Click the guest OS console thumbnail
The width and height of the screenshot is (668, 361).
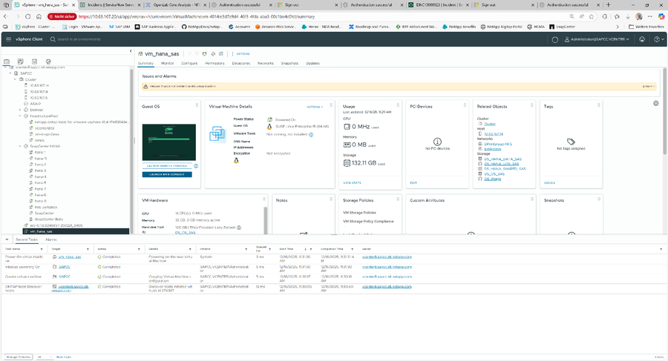pyautogui.click(x=169, y=142)
